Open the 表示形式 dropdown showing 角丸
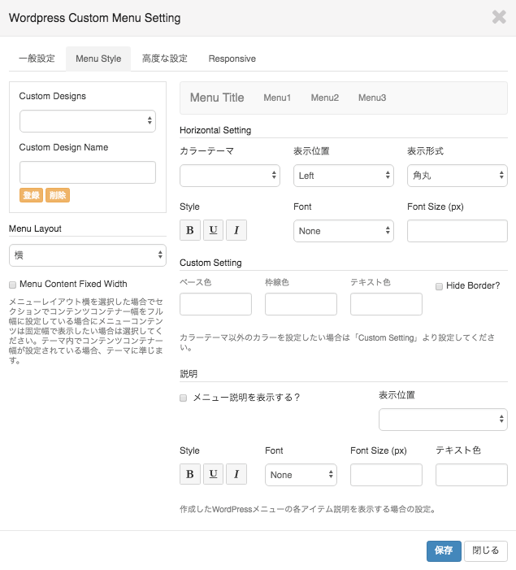 (457, 176)
